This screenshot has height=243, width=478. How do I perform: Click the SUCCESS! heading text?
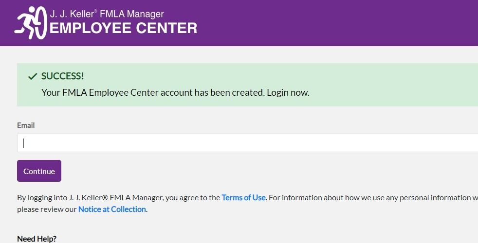tap(62, 76)
